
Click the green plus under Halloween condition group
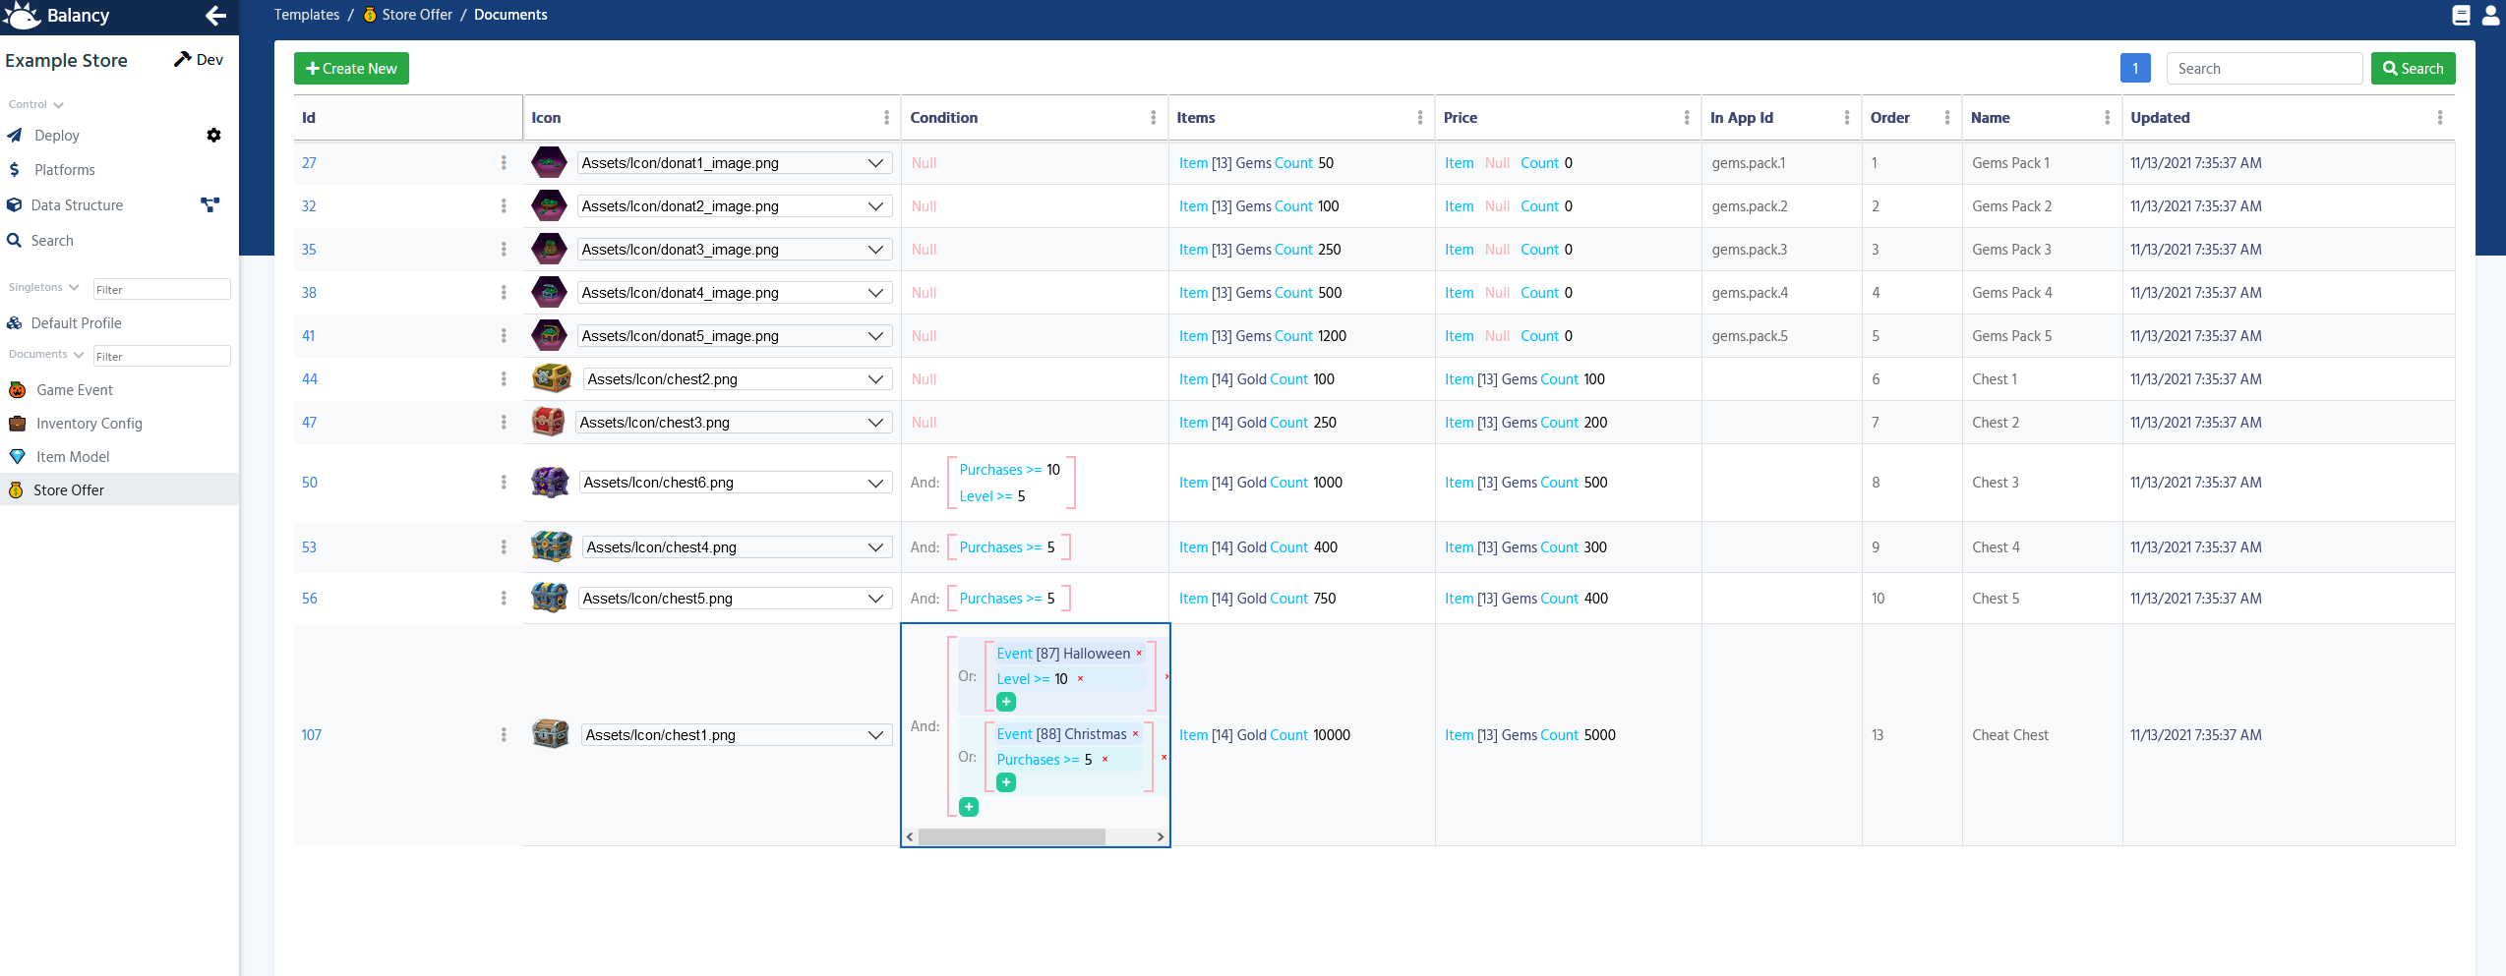1006,702
